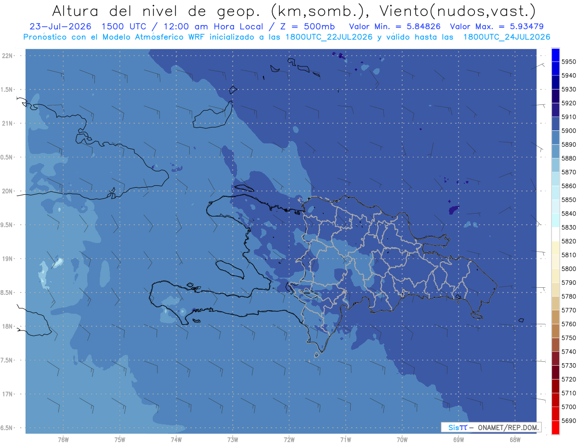The image size is (578, 446).
Task: Click the '8.5N' latitude label
Action: (x=6, y=293)
